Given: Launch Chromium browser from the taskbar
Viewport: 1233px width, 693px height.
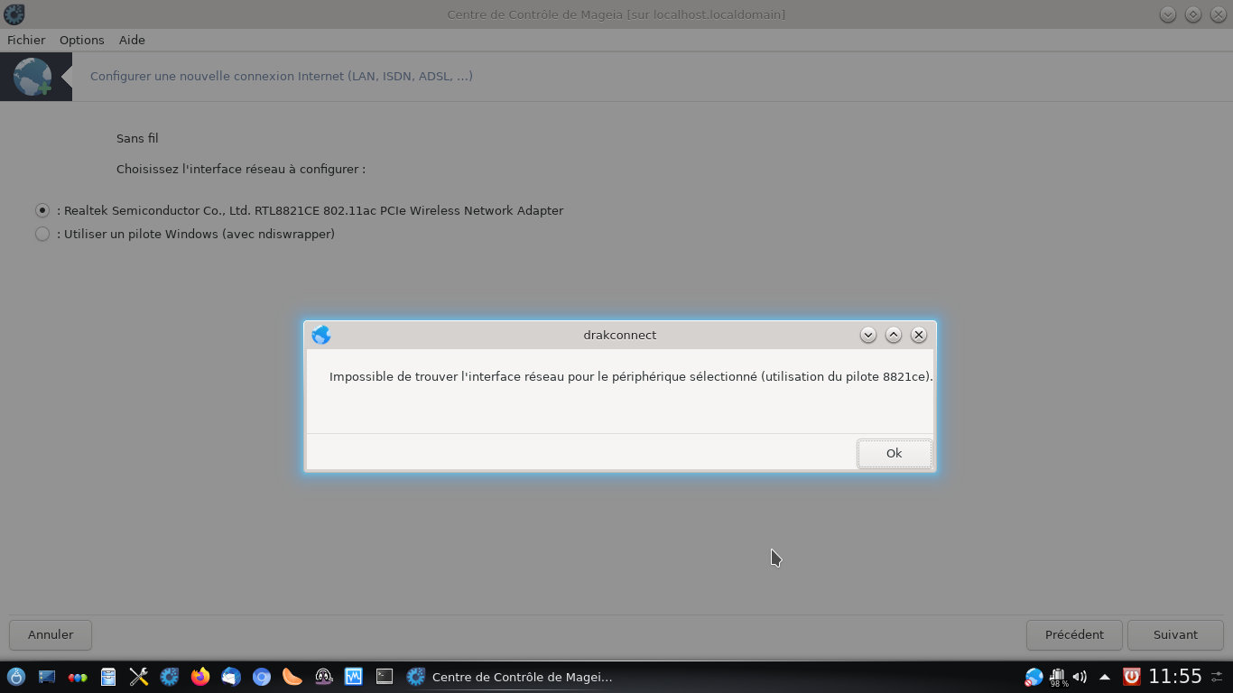Looking at the screenshot, I should [262, 677].
